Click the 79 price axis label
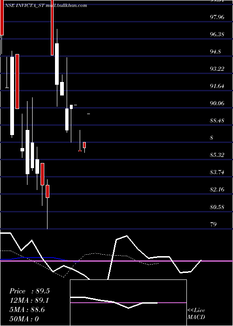This screenshot has height=326, width=233. [213, 224]
